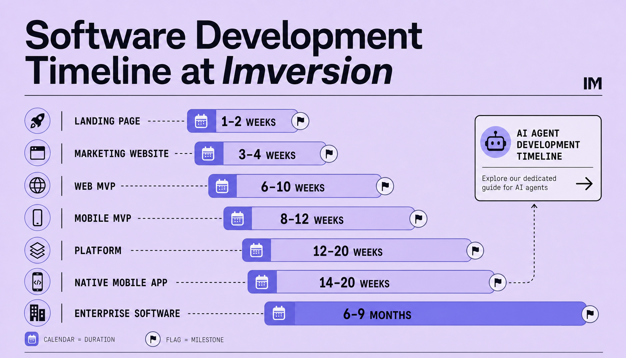Click the smartphone icon for Mobile MVP
This screenshot has width=626, height=358.
click(37, 217)
